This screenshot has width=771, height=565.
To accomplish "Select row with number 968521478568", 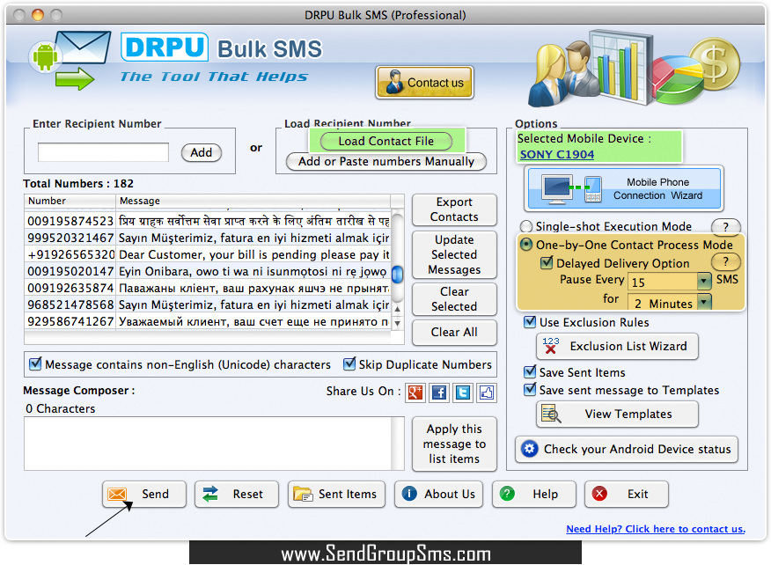I will click(207, 305).
